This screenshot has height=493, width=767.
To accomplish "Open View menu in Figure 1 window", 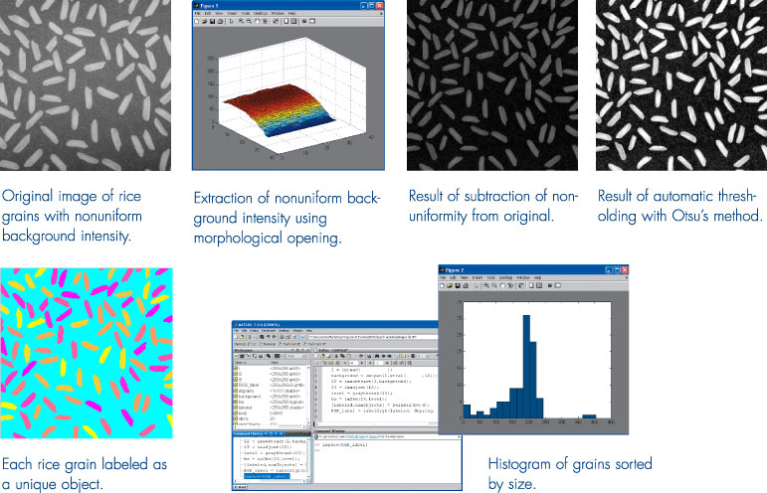I will [x=219, y=13].
